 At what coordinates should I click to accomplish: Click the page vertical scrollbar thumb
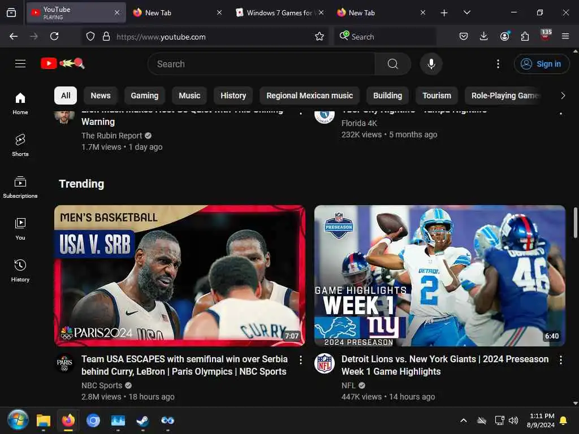click(x=575, y=223)
